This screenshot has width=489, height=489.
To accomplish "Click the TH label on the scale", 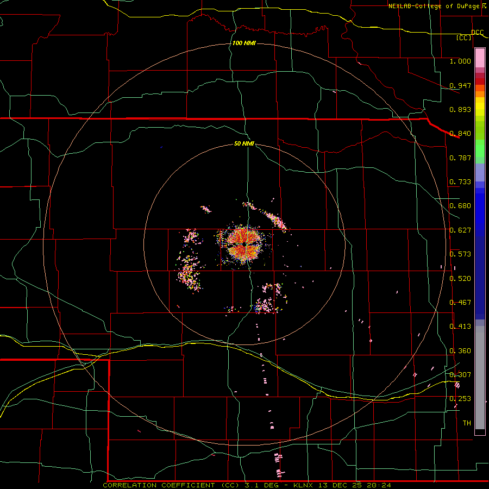I will [467, 423].
